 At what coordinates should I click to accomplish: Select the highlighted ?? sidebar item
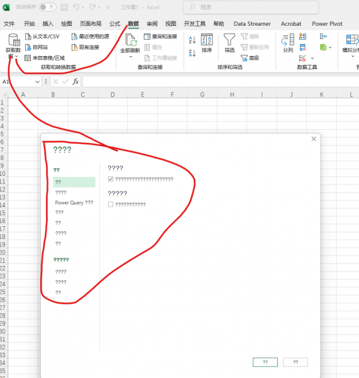pos(74,182)
